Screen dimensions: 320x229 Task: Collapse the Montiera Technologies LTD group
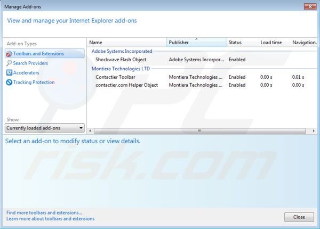click(121, 69)
